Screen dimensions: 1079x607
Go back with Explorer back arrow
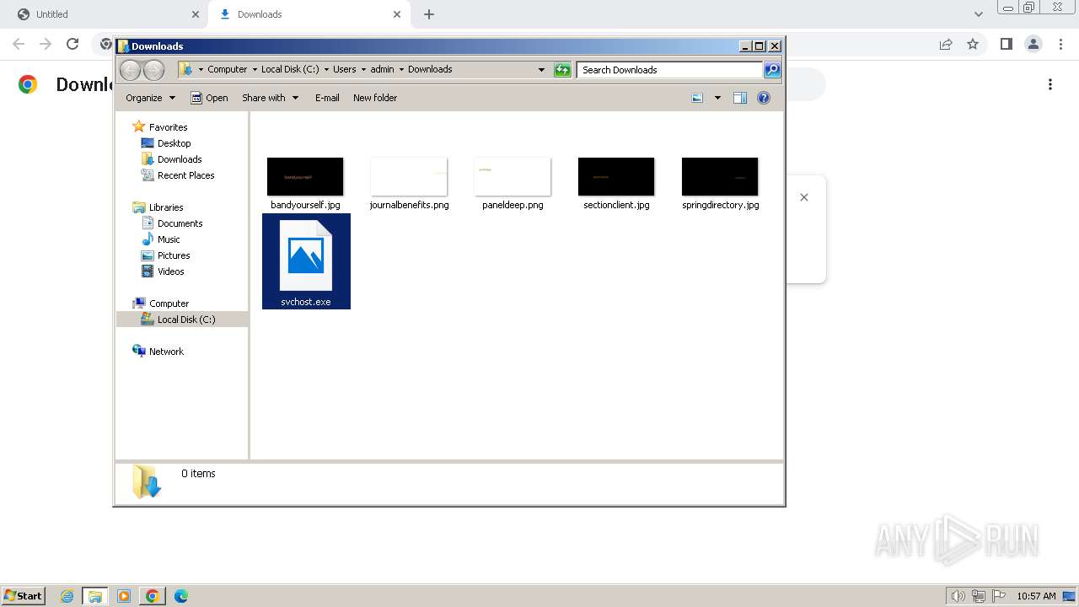(130, 70)
